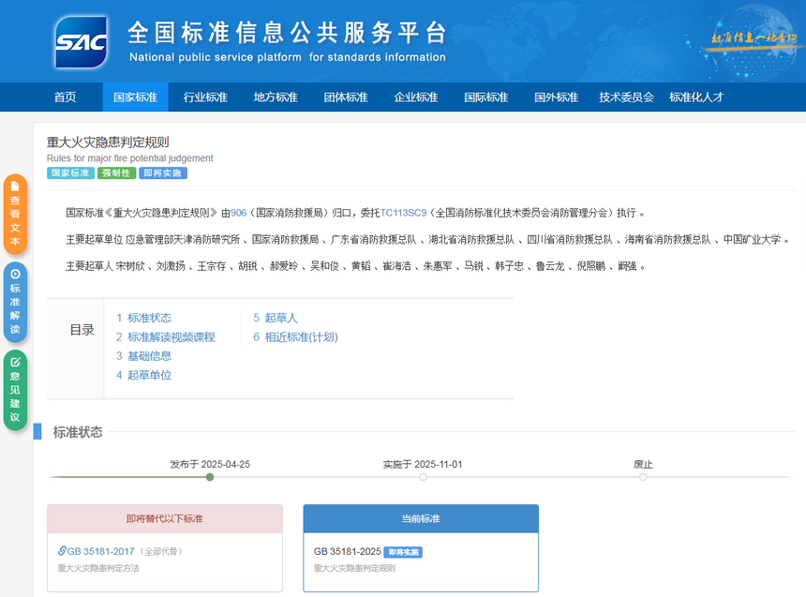This screenshot has height=597, width=806.
Task: Open the 906 (国家消防救援局) link
Action: pyautogui.click(x=238, y=213)
